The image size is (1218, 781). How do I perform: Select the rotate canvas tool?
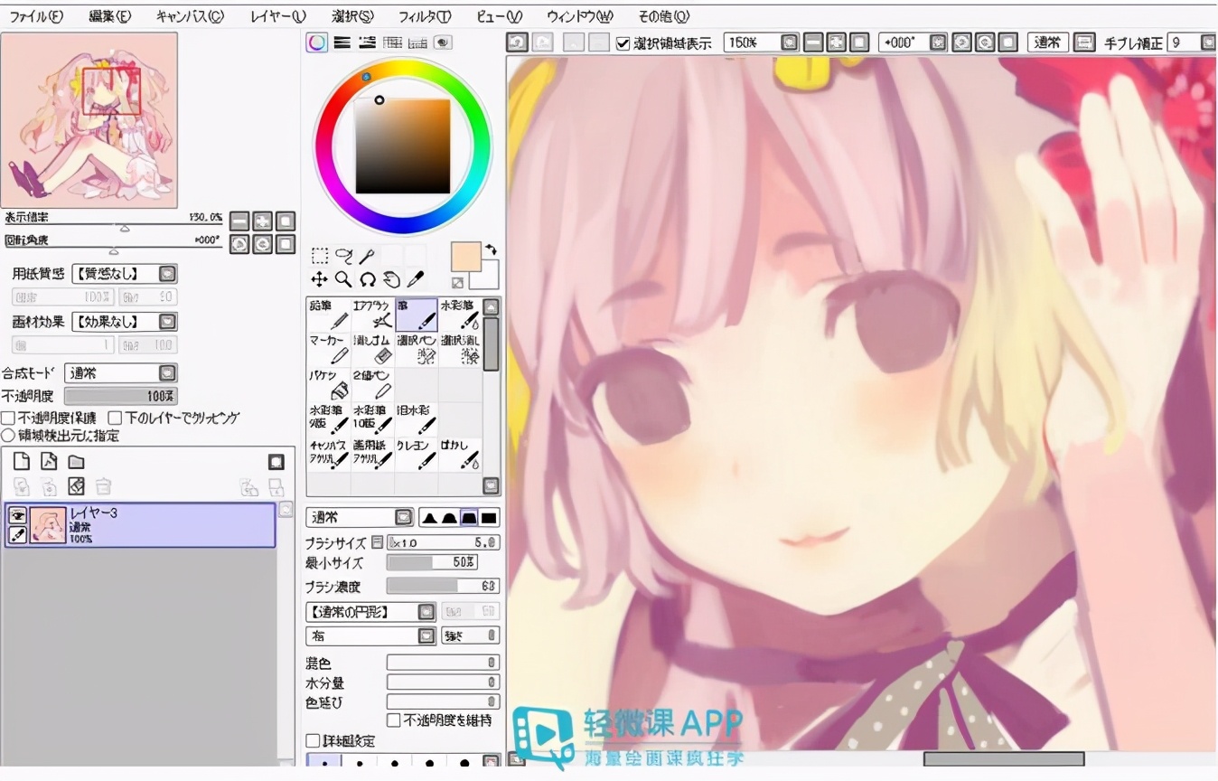[367, 279]
